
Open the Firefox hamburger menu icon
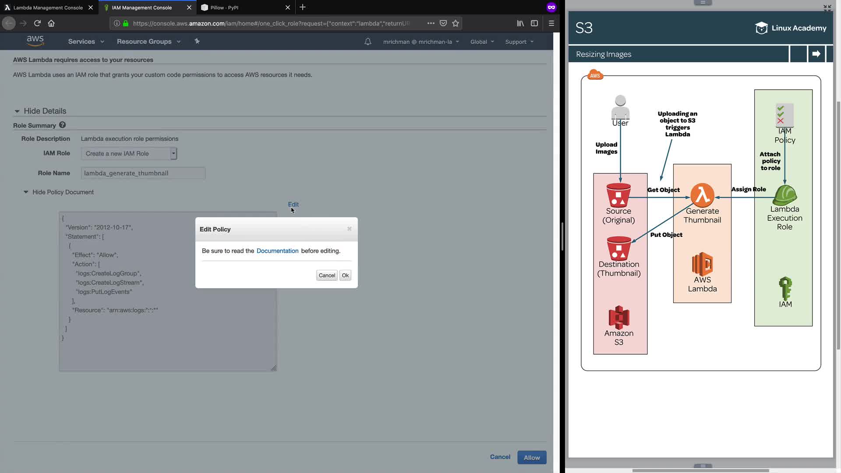[551, 23]
